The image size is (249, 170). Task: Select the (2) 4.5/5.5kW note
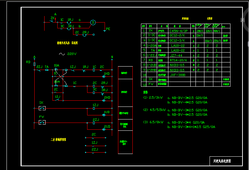pos(154,110)
